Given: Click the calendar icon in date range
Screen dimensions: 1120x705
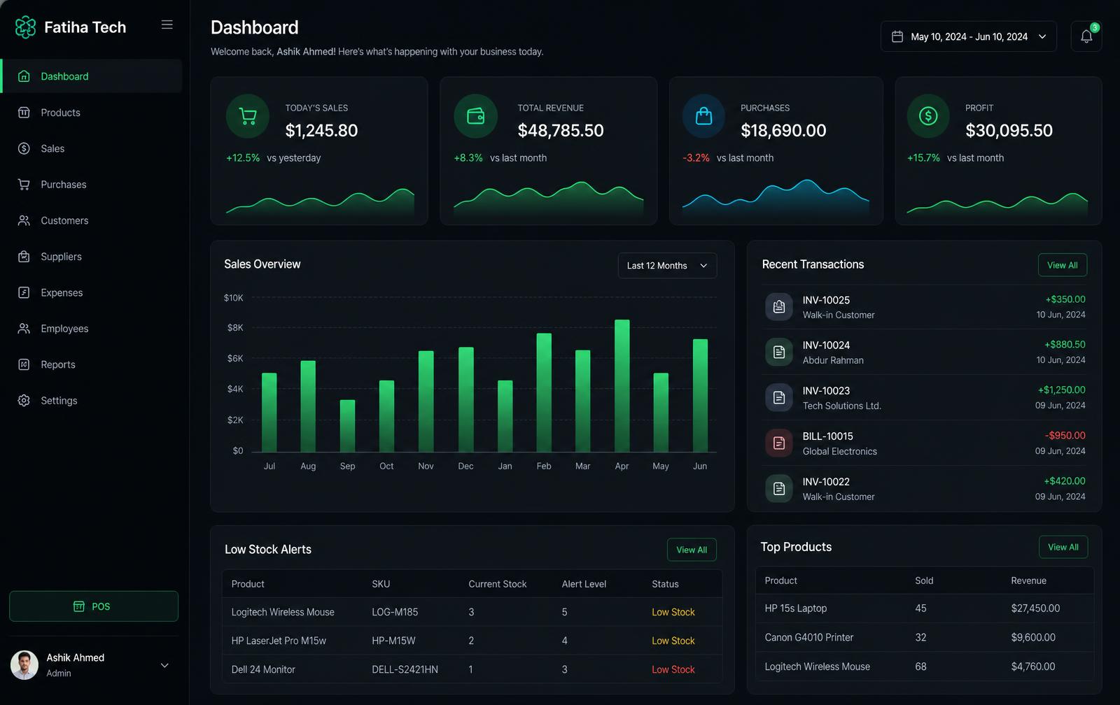Looking at the screenshot, I should tap(897, 36).
